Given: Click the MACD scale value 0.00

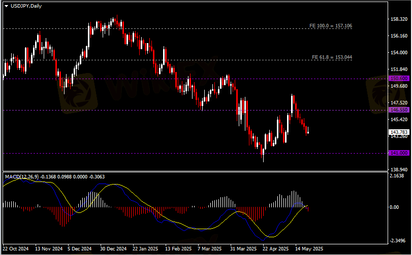Looking at the screenshot, I should coord(394,207).
